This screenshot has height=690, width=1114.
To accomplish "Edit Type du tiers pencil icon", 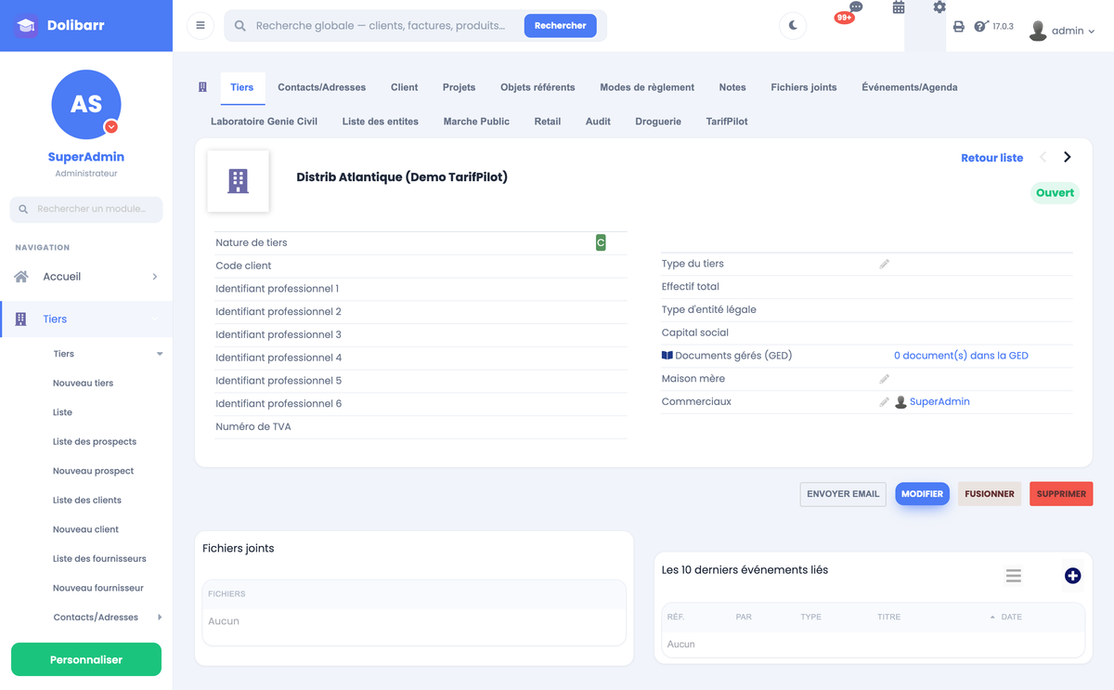I will coord(885,265).
